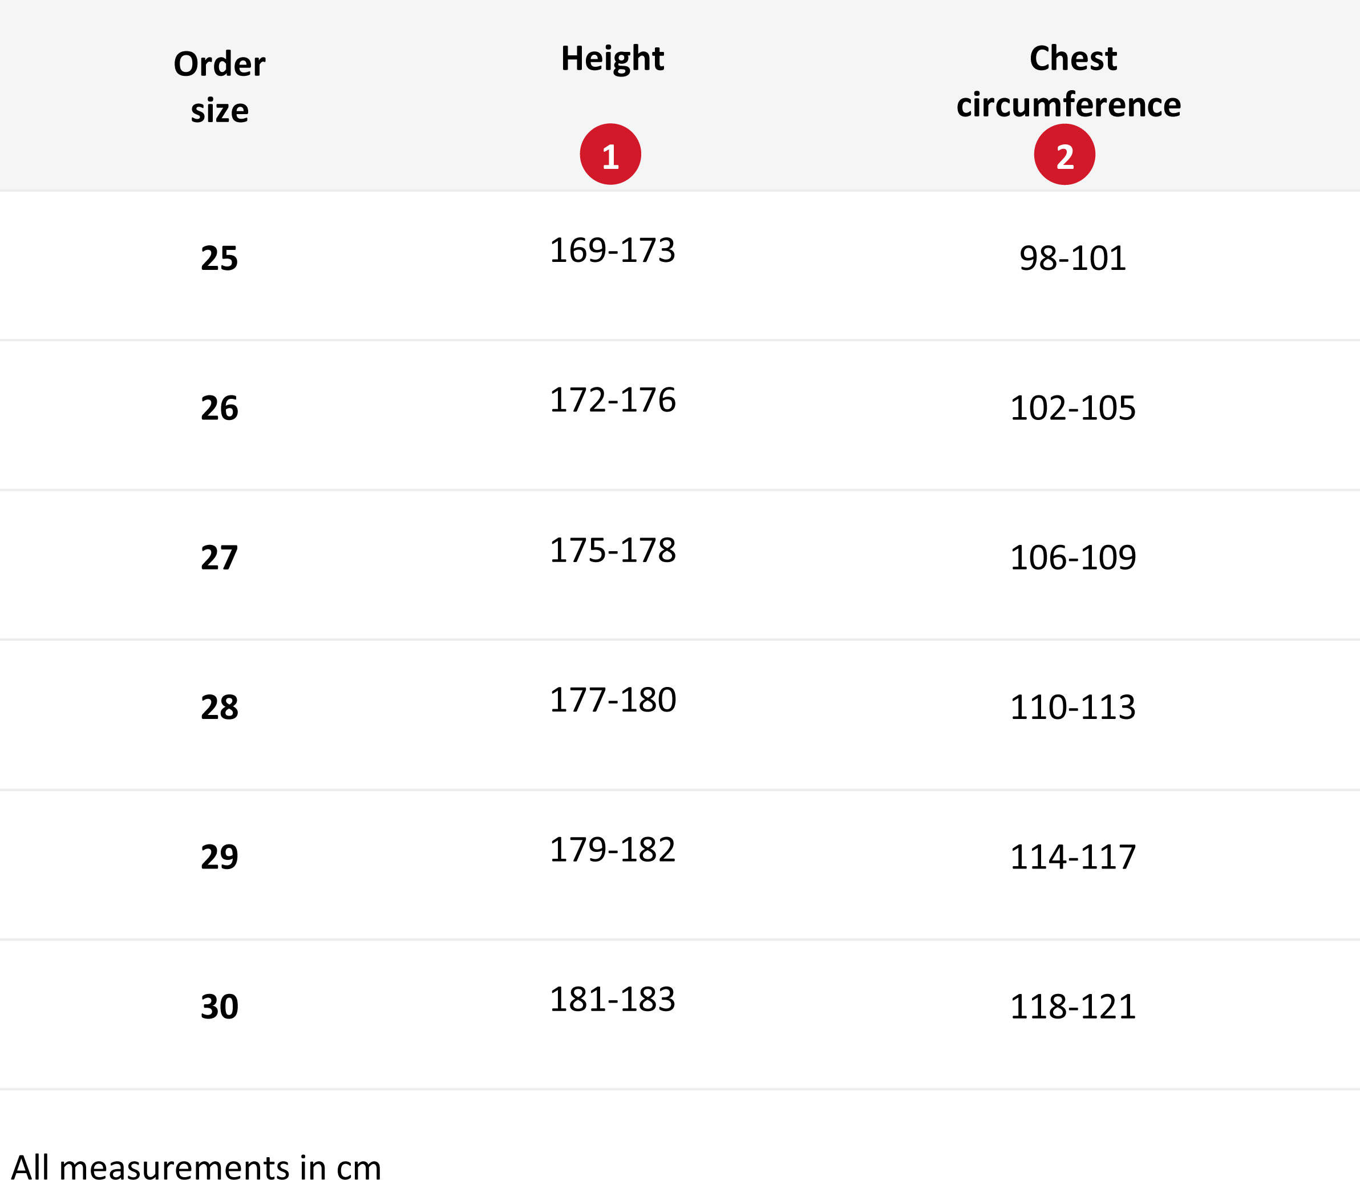Viewport: 1360px width, 1180px height.
Task: Select the Chest circumference column header
Action: click(1068, 82)
